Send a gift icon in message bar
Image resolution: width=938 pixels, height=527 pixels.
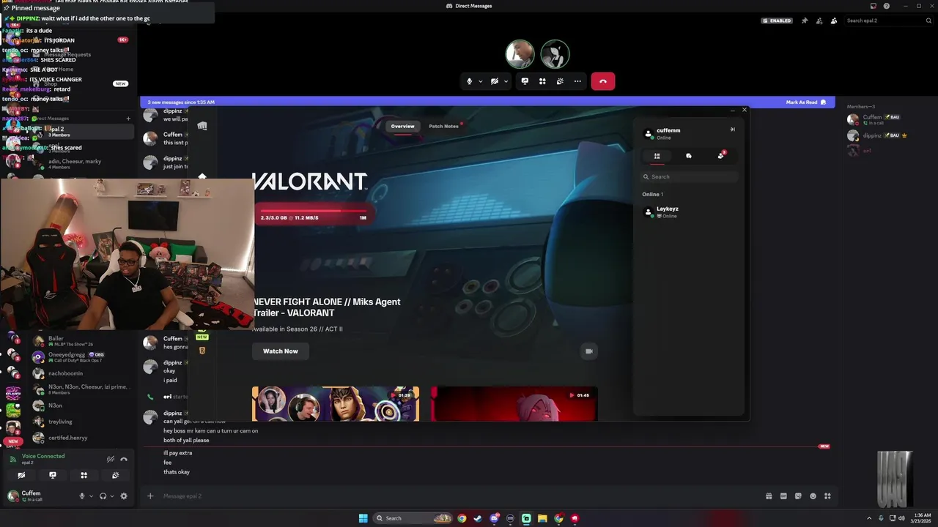pos(769,496)
